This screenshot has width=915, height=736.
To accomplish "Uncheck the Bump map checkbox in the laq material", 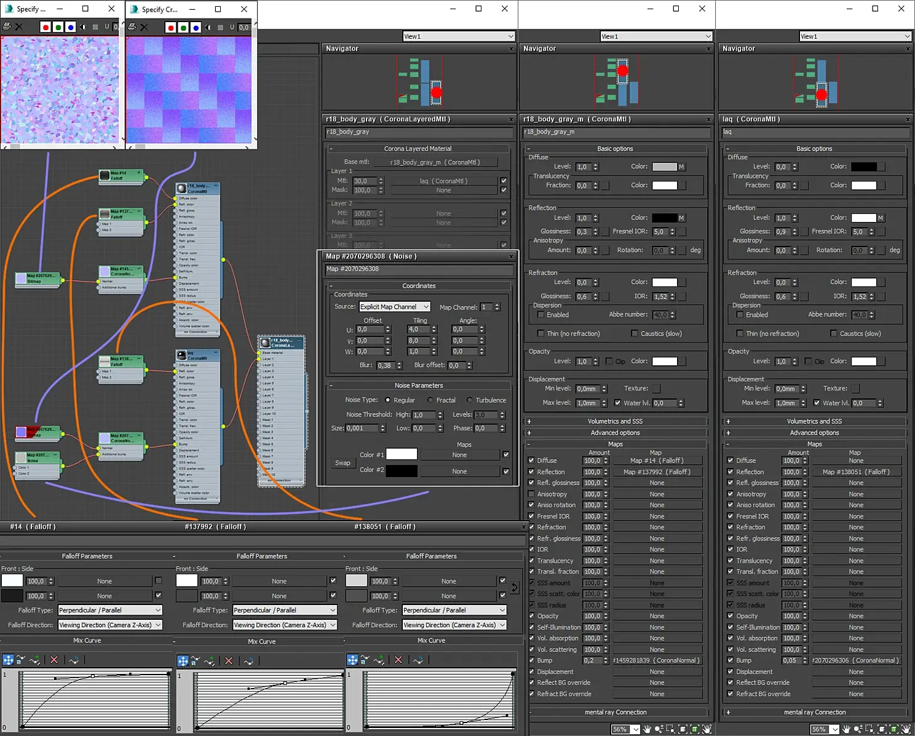I will (x=730, y=660).
